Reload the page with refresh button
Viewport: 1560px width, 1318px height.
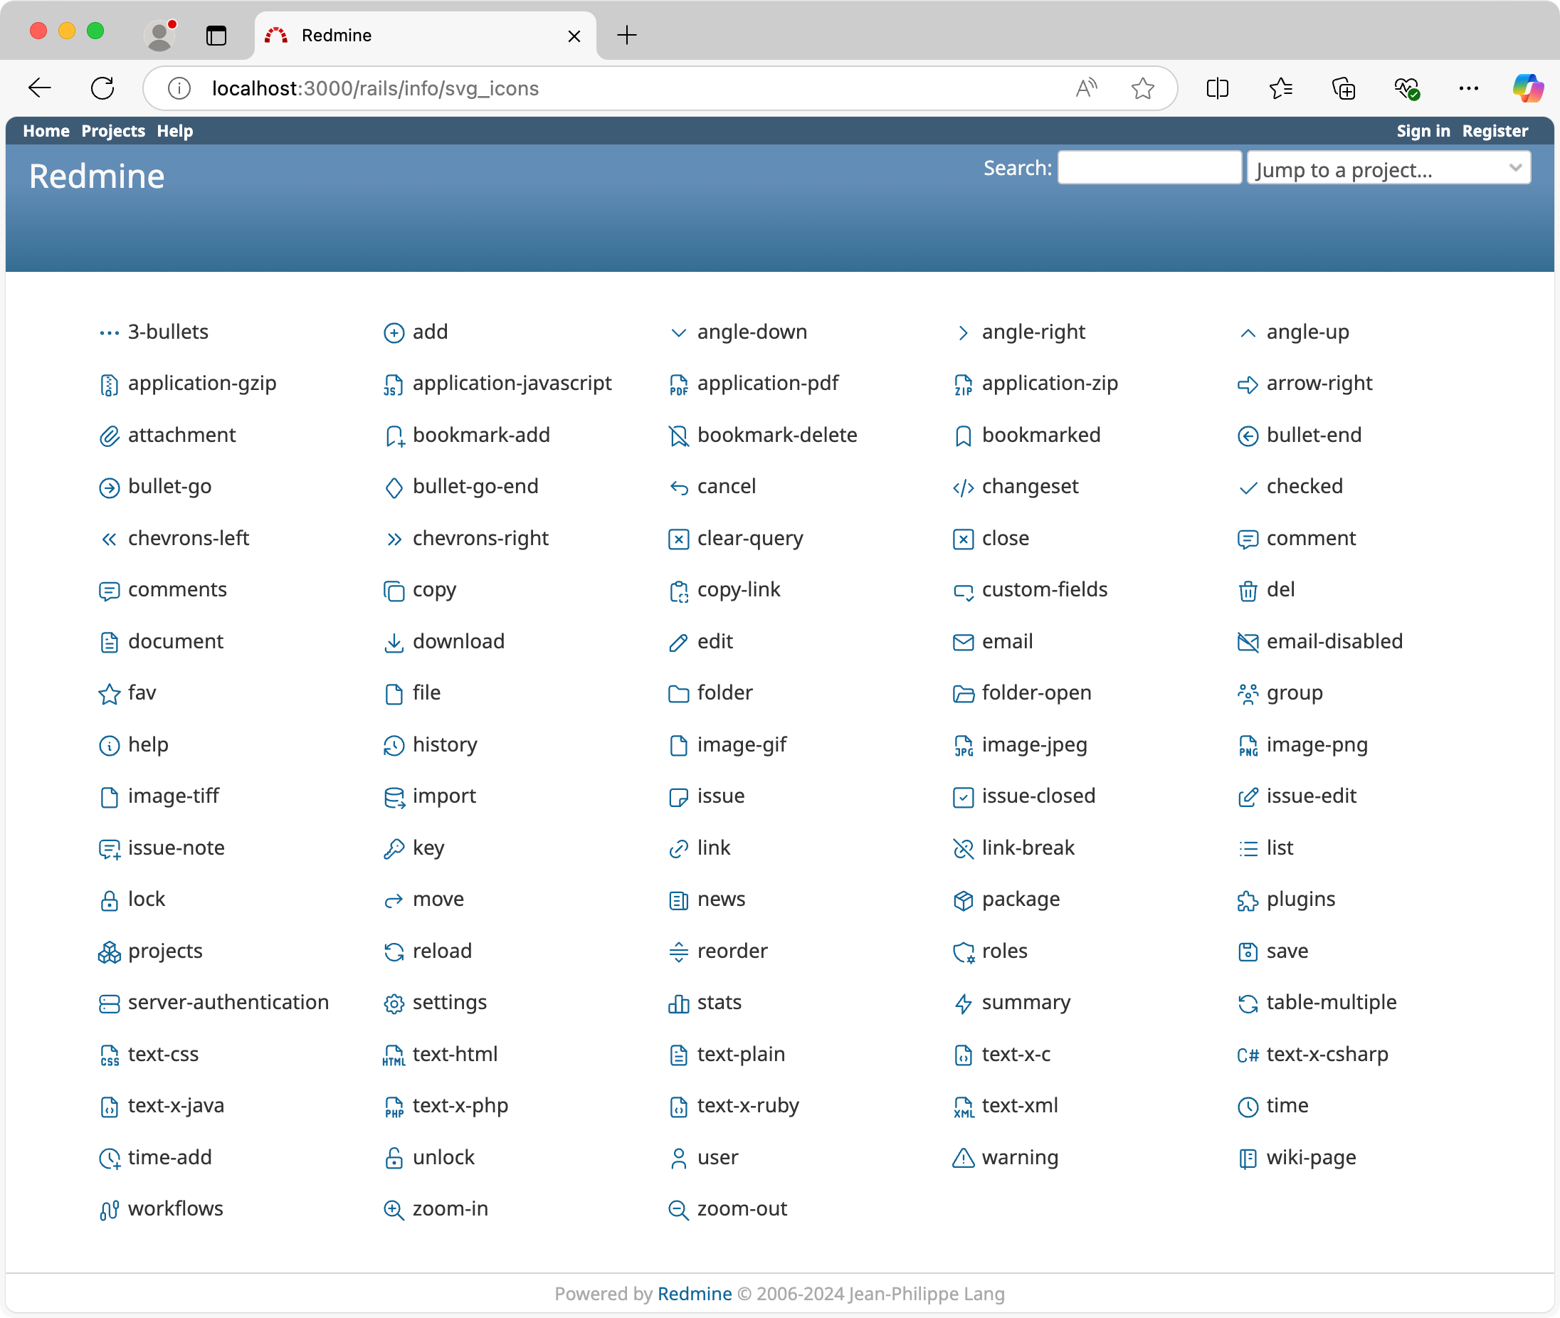(x=102, y=88)
